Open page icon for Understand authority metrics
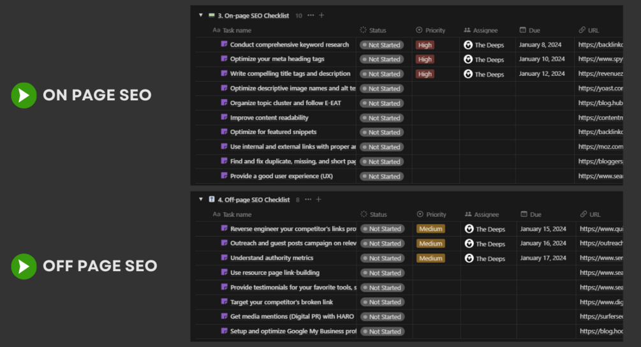 click(x=225, y=258)
